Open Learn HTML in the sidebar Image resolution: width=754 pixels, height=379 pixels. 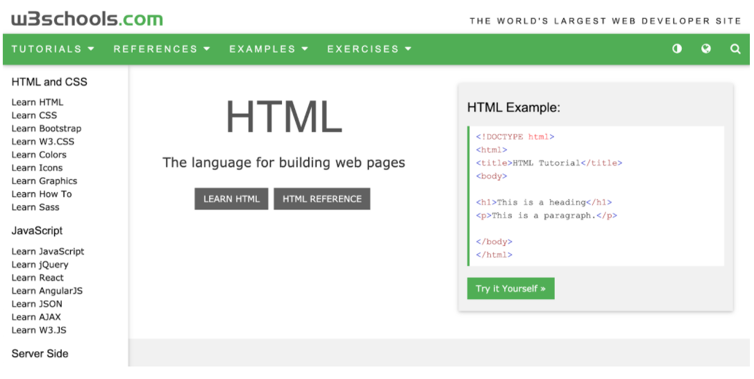[x=37, y=102]
